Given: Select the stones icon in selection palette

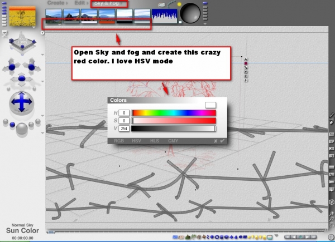Looking at the screenshot, I should 199,237.
